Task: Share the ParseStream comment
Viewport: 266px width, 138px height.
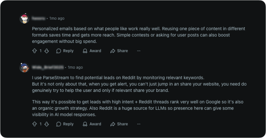Action: 119,124
